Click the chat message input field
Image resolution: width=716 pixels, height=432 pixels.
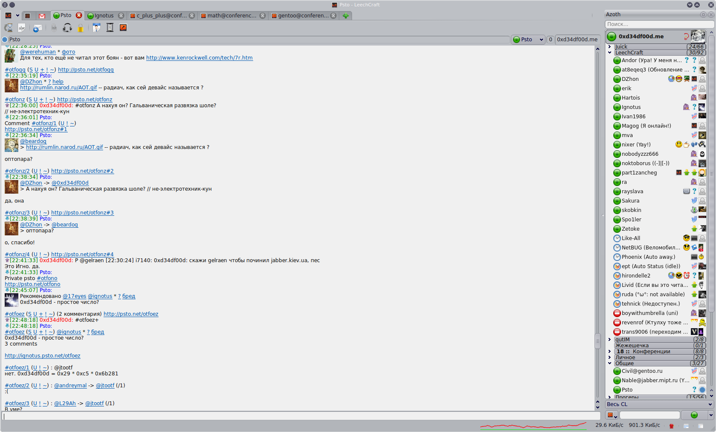tap(301, 416)
